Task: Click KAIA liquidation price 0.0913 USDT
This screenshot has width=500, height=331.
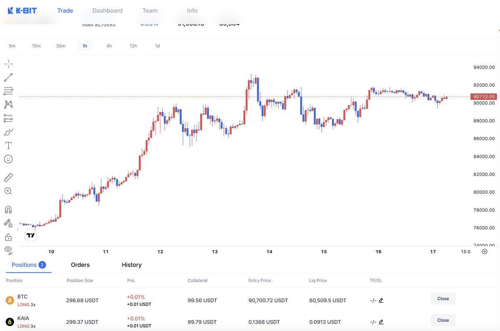Action: pyautogui.click(x=325, y=322)
